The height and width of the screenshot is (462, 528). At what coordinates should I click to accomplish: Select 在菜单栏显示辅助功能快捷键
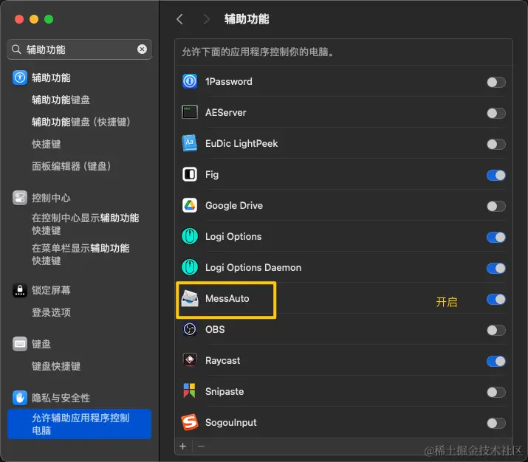click(x=80, y=255)
